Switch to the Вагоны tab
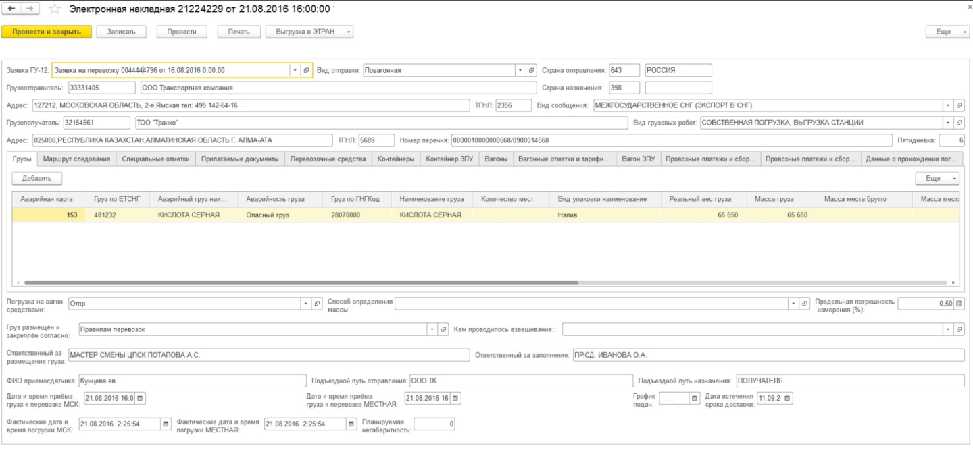The width and height of the screenshot is (973, 450). pos(496,159)
